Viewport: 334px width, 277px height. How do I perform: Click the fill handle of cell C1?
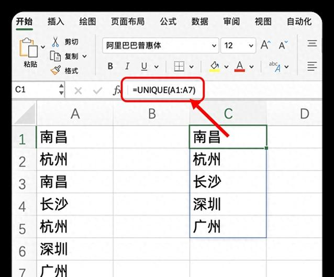[x=266, y=148]
